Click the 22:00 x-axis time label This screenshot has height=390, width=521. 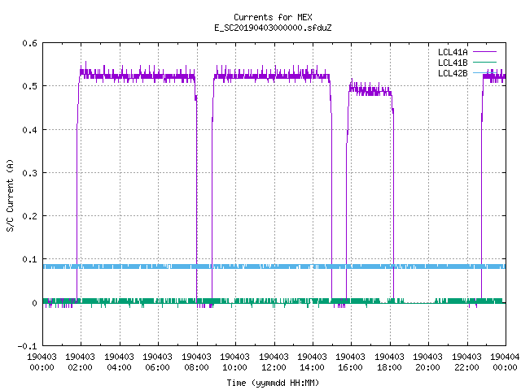466,367
